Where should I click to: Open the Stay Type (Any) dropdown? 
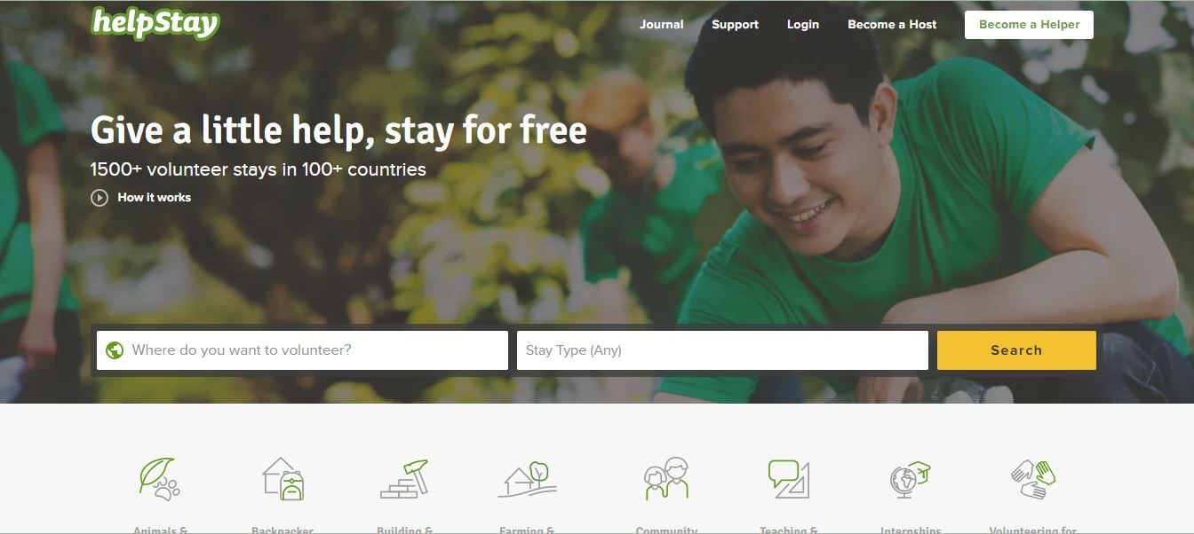(722, 350)
